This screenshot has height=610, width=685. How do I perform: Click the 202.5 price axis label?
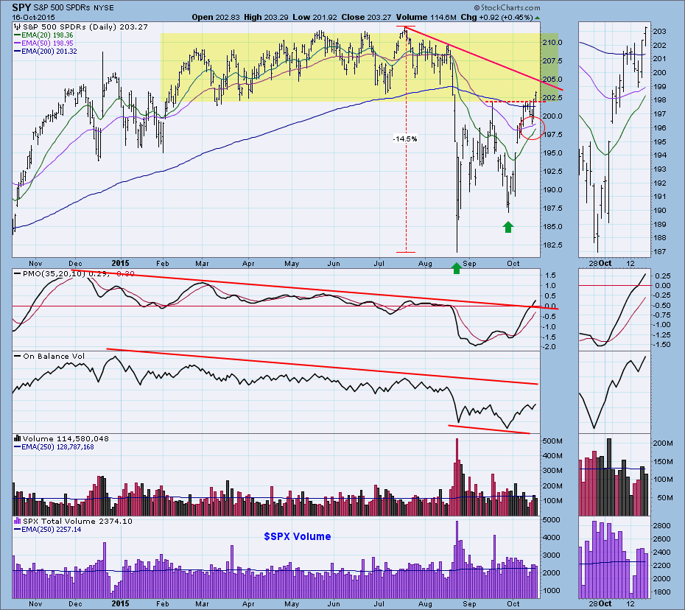(x=552, y=98)
